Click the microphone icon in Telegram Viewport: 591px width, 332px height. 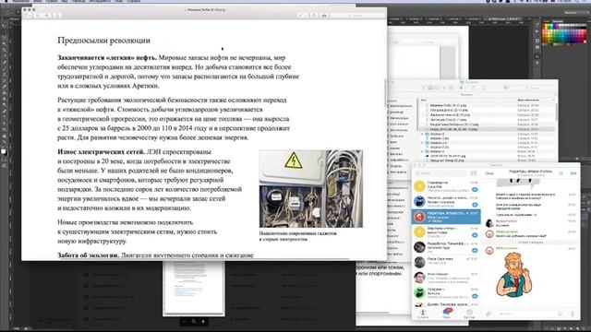[573, 314]
